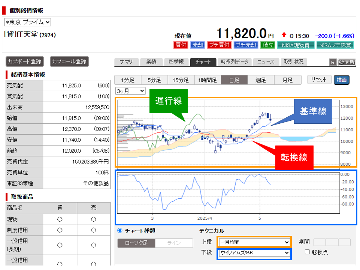Select 現物 売 radio circle
This screenshot has height=270, width=360.
(93, 219)
